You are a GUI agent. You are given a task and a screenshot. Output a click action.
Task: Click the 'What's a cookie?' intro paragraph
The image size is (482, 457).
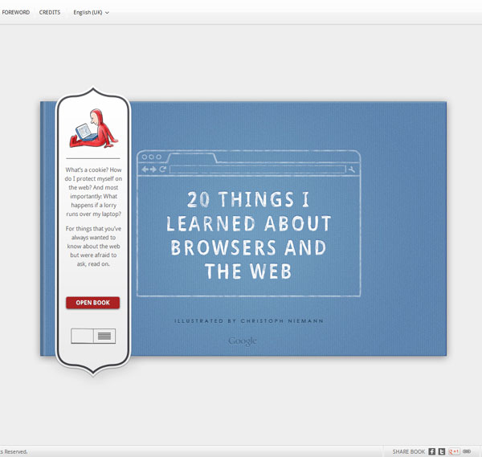[93, 192]
